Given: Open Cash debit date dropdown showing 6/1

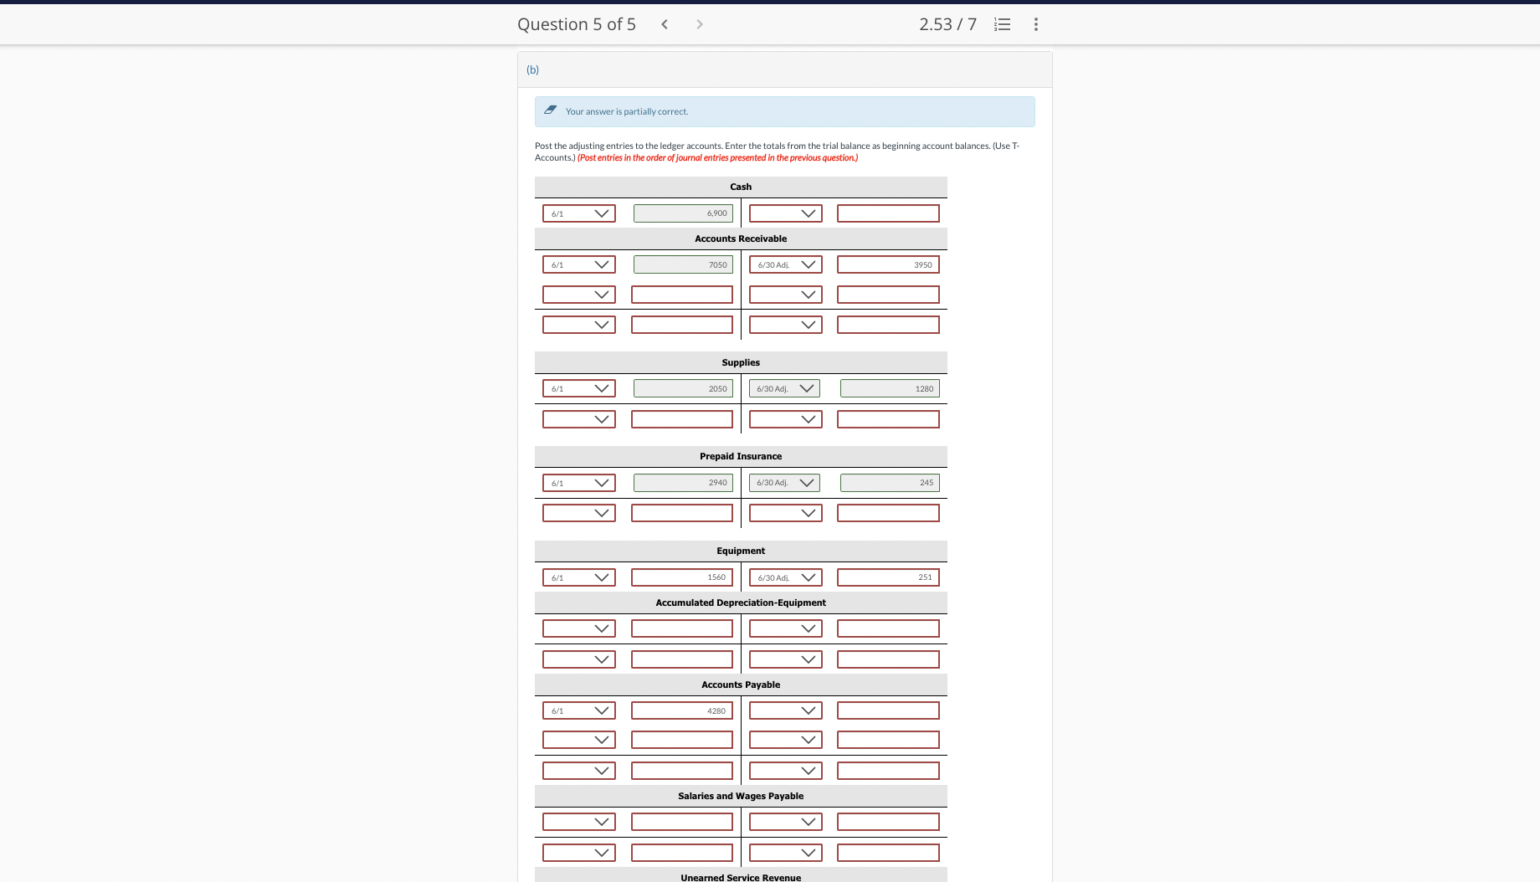Looking at the screenshot, I should click(x=579, y=213).
